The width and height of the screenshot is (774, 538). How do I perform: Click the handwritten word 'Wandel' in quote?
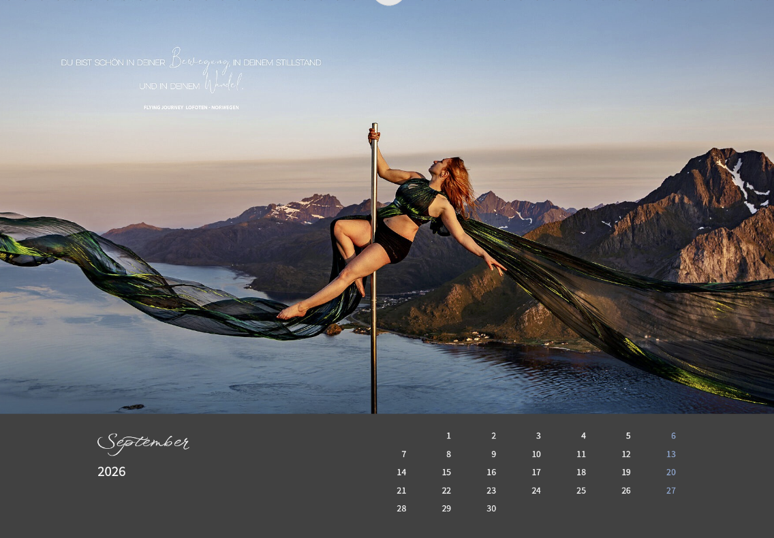[x=223, y=84]
